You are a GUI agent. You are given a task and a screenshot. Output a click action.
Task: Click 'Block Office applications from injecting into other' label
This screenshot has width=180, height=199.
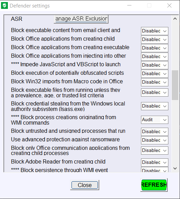click(68, 56)
